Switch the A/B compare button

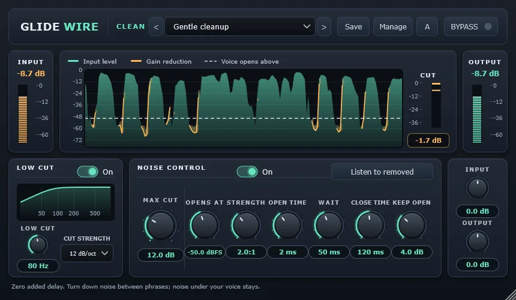pos(427,26)
